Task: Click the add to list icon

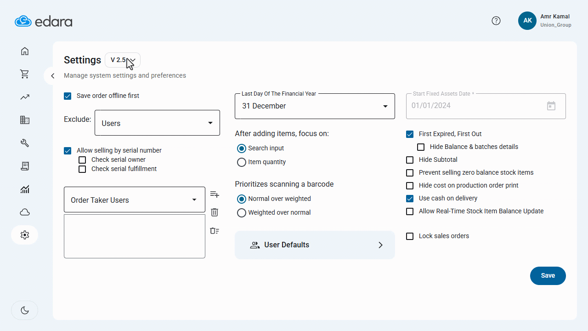Action: [x=215, y=194]
